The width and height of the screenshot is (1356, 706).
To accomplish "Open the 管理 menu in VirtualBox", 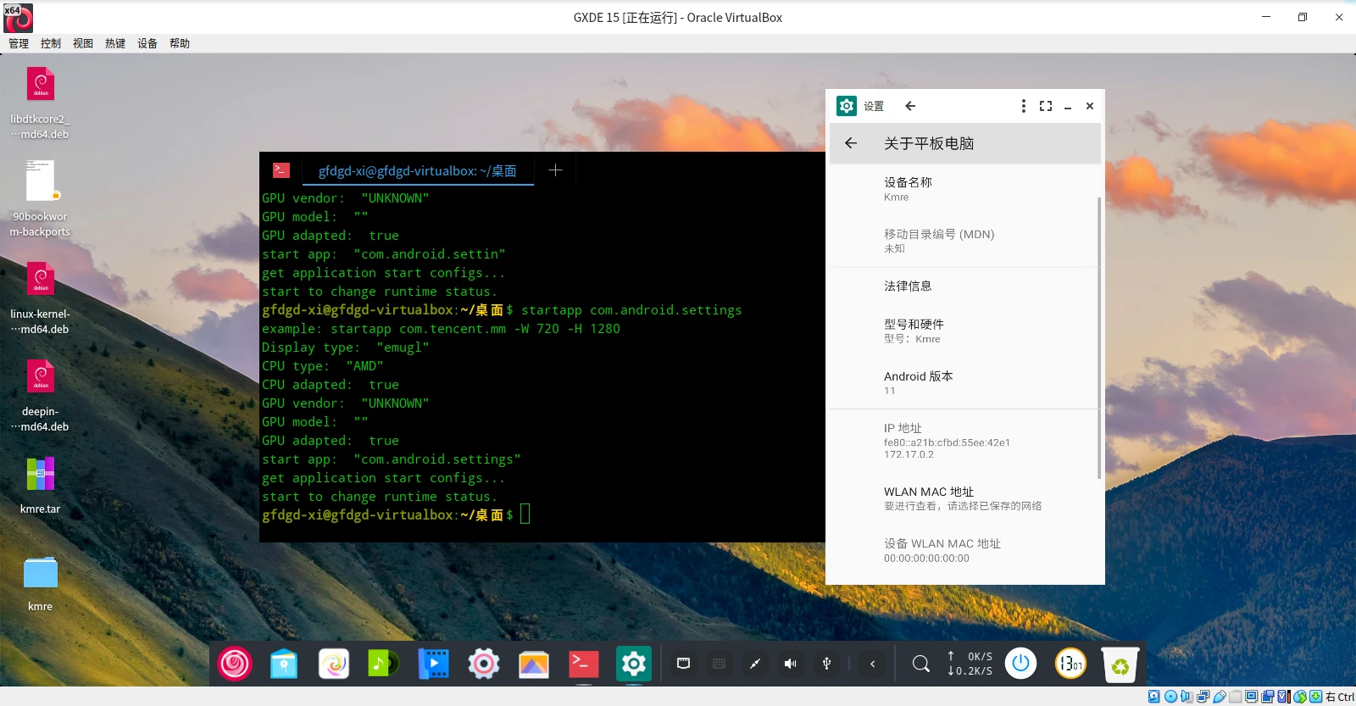I will [x=19, y=43].
